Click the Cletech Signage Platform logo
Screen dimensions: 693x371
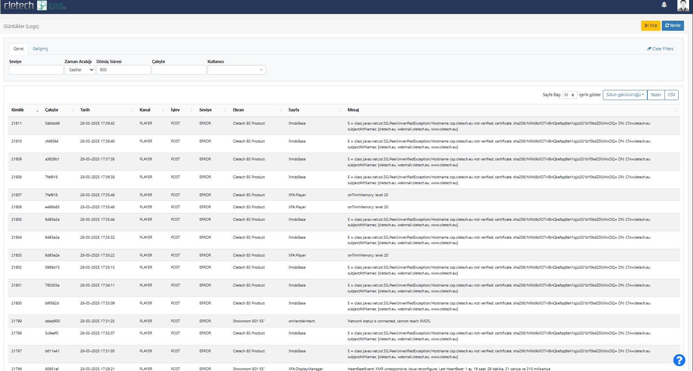35,5
